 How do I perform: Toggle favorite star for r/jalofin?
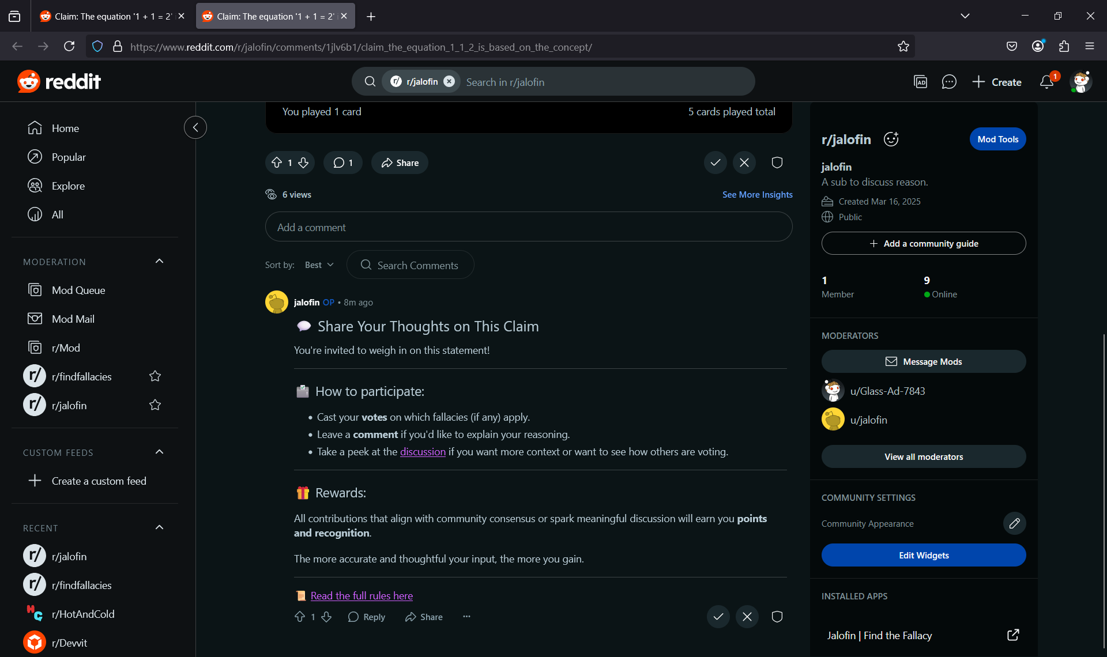(155, 405)
